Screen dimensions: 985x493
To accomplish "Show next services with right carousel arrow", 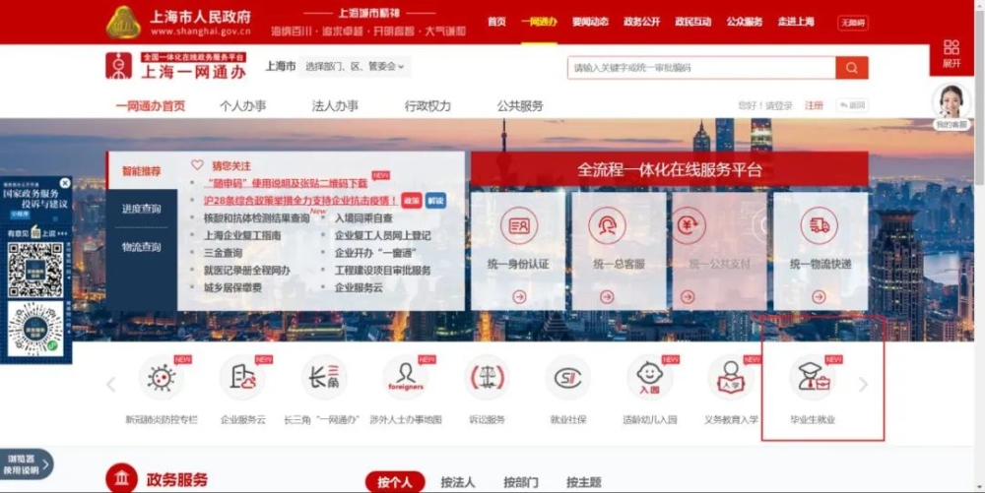I will click(864, 385).
